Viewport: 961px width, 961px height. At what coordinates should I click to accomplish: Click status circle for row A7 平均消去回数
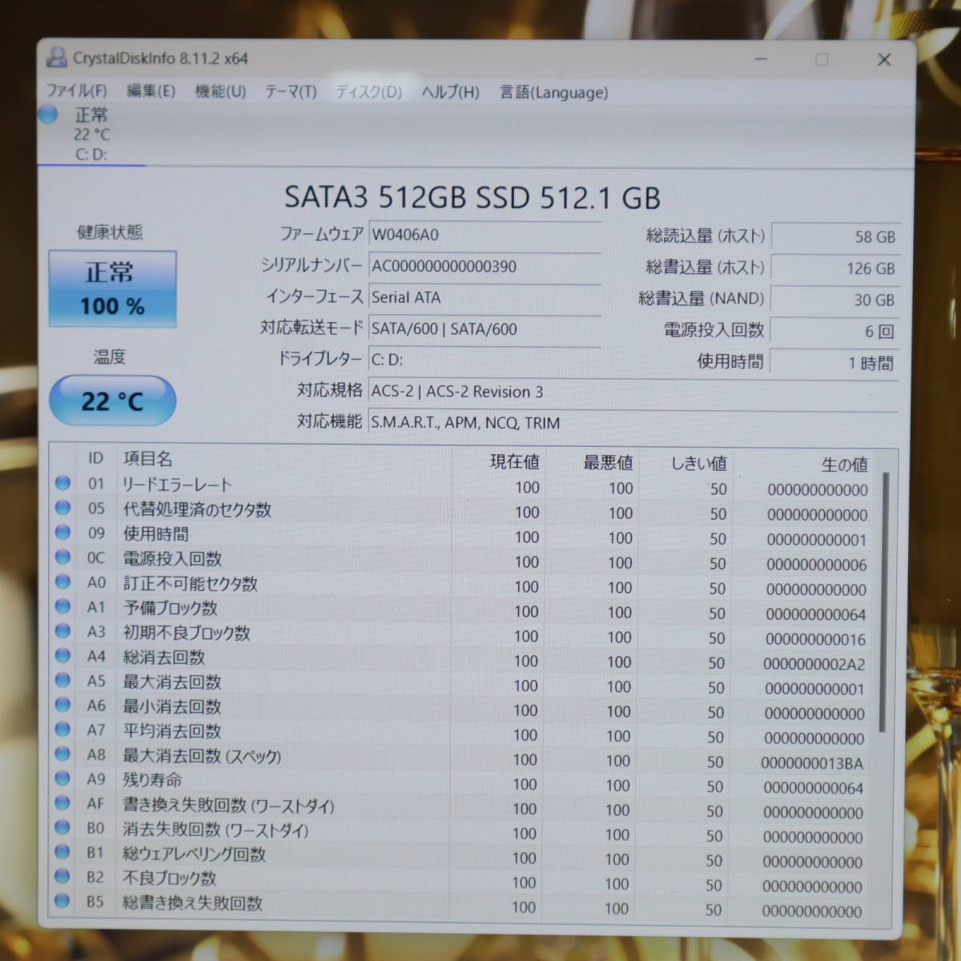[62, 730]
